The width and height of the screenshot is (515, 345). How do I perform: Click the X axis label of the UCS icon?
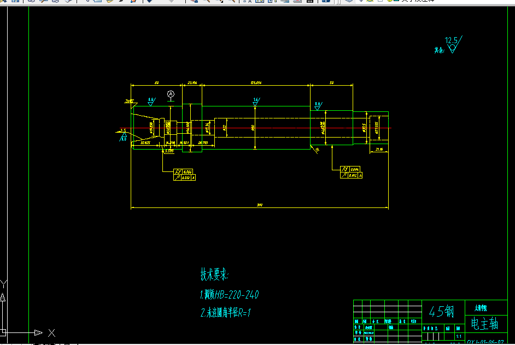click(x=51, y=333)
